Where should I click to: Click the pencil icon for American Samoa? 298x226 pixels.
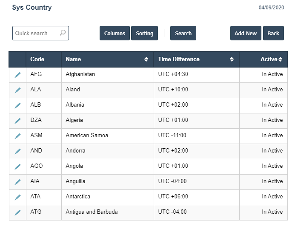click(17, 136)
